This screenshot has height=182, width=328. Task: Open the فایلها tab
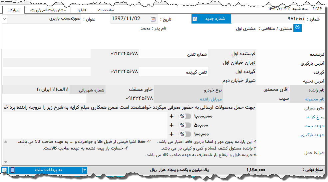[82, 10]
